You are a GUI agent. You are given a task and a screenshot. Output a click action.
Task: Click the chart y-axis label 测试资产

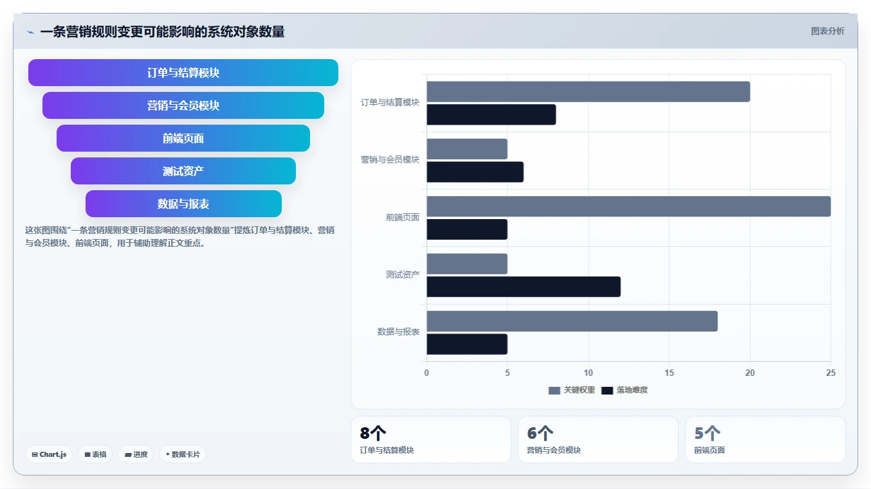coord(403,274)
